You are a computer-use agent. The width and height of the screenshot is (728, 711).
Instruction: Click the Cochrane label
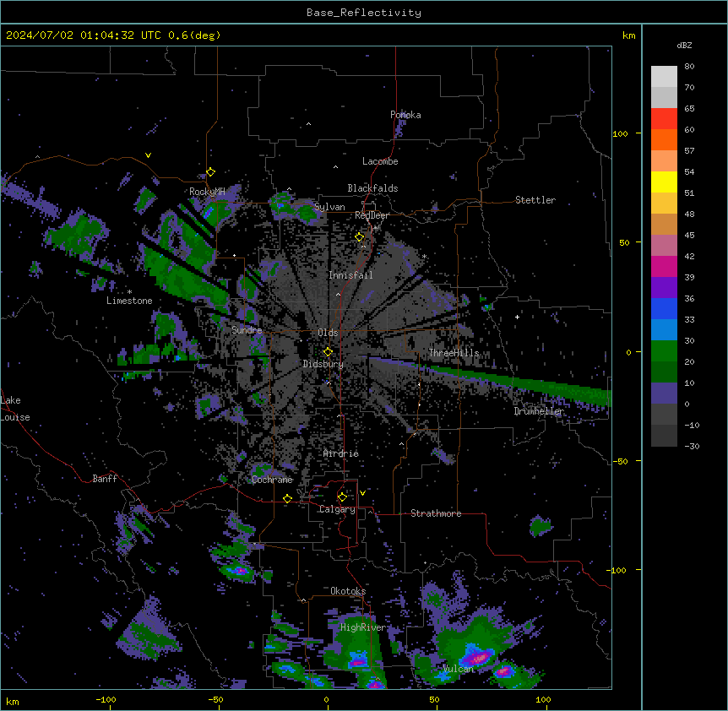point(272,480)
